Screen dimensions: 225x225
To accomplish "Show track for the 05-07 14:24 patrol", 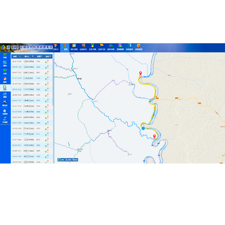I will pos(47,139).
